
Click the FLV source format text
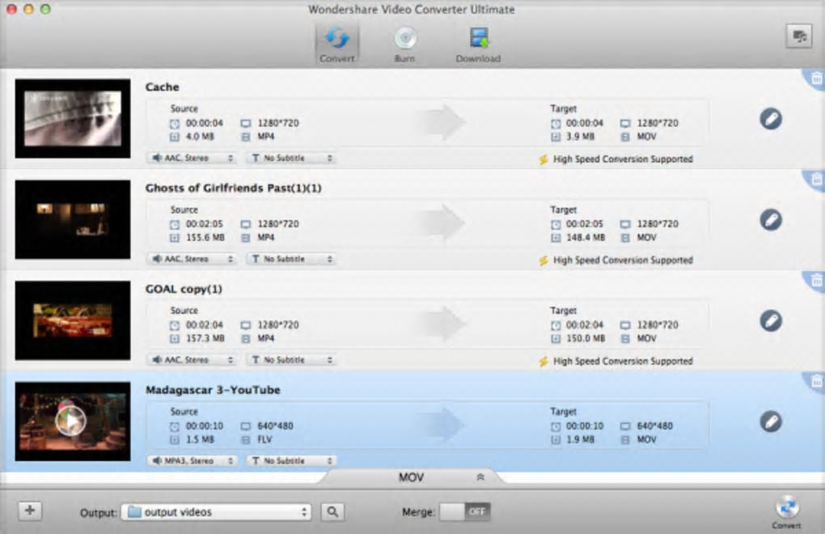[264, 439]
